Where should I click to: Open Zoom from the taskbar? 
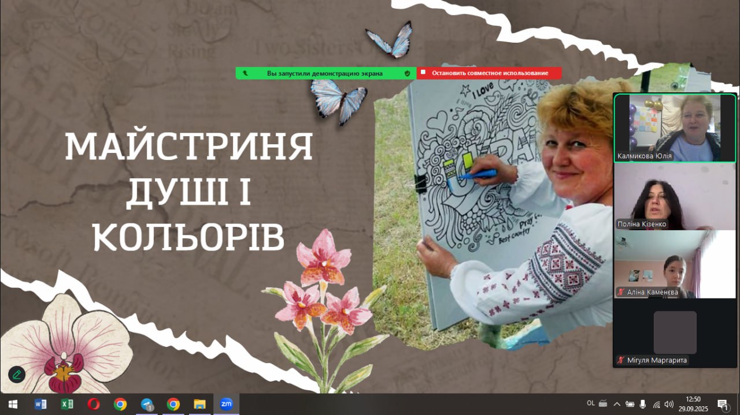(226, 404)
